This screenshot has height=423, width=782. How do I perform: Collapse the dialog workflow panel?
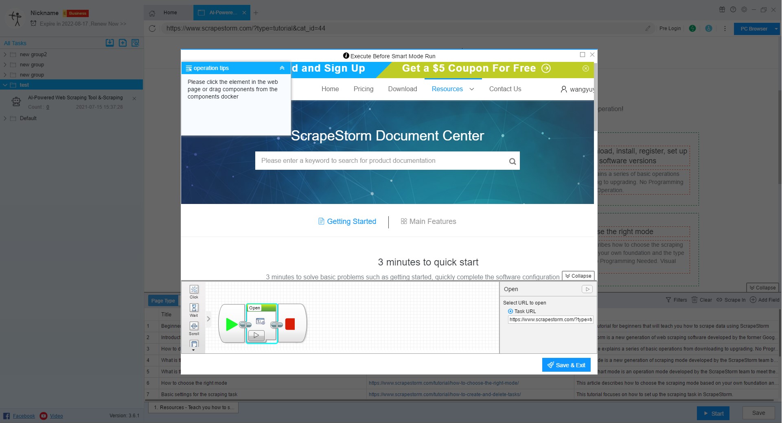coord(578,276)
